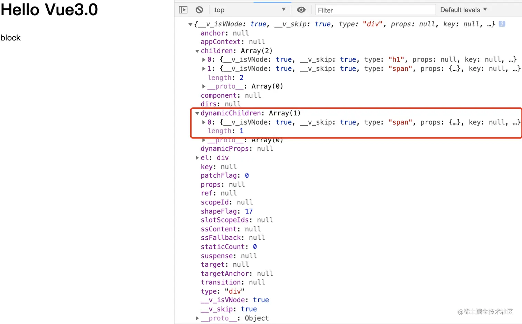
Task: Collapse the dynamicChildren Array(1) node
Action: 197,113
